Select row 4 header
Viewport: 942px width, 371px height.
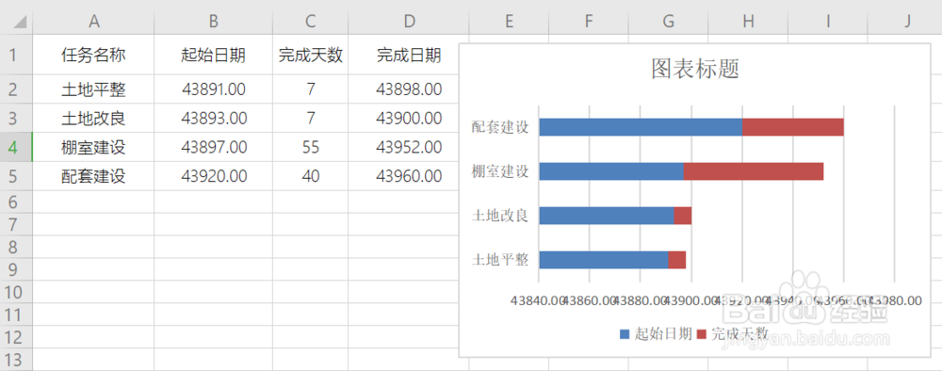(x=17, y=147)
